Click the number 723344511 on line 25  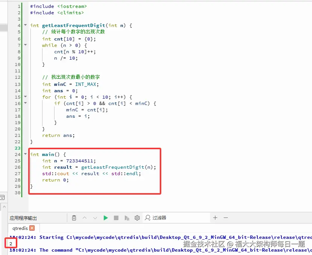click(x=80, y=161)
